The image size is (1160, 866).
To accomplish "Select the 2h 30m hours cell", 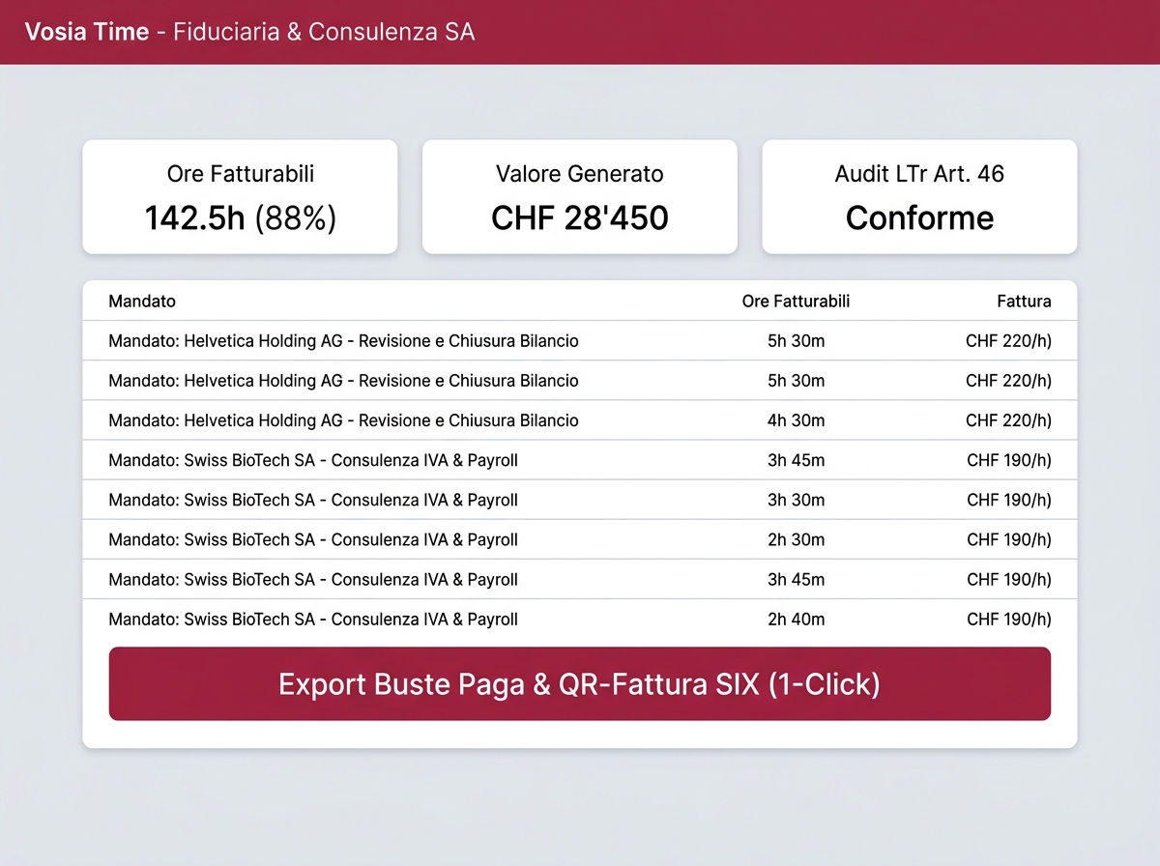I will point(796,539).
